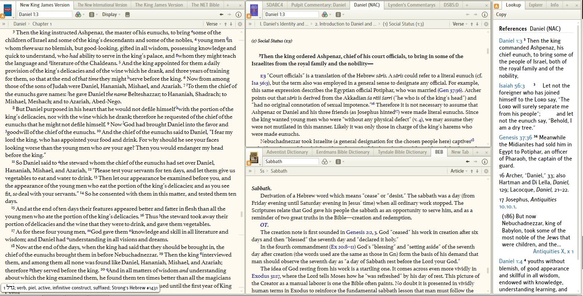Click the Daniel 1:3 reference box in Daniel (NAC)
Viewport: 583px width, 296px height.
[x=291, y=15]
